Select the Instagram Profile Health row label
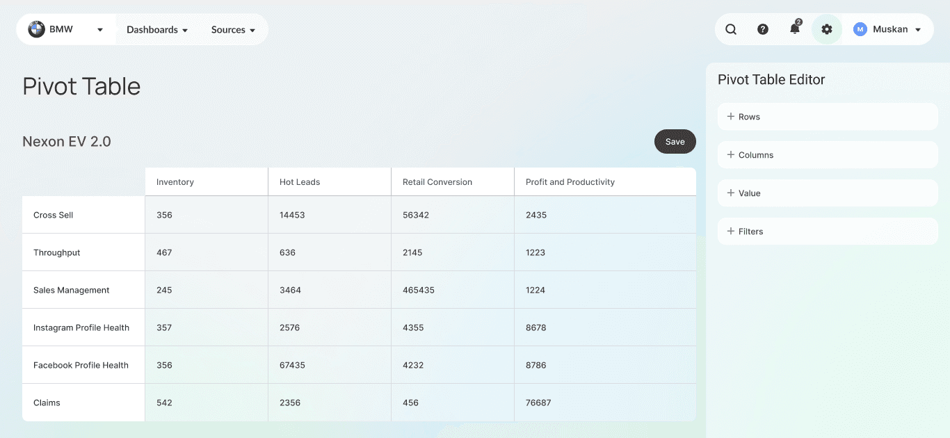 coord(83,327)
